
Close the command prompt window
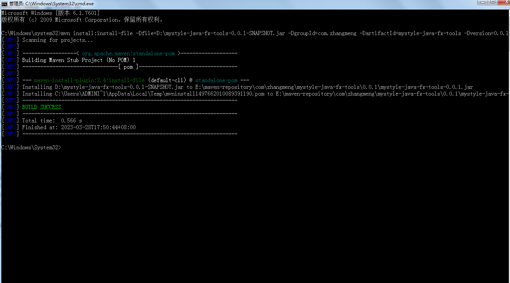tap(504, 2)
